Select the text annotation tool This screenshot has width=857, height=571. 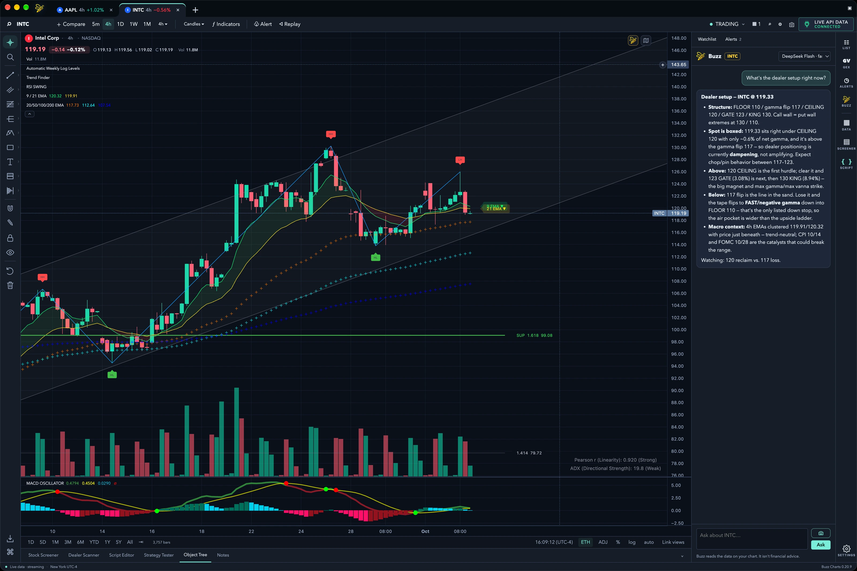pyautogui.click(x=10, y=162)
